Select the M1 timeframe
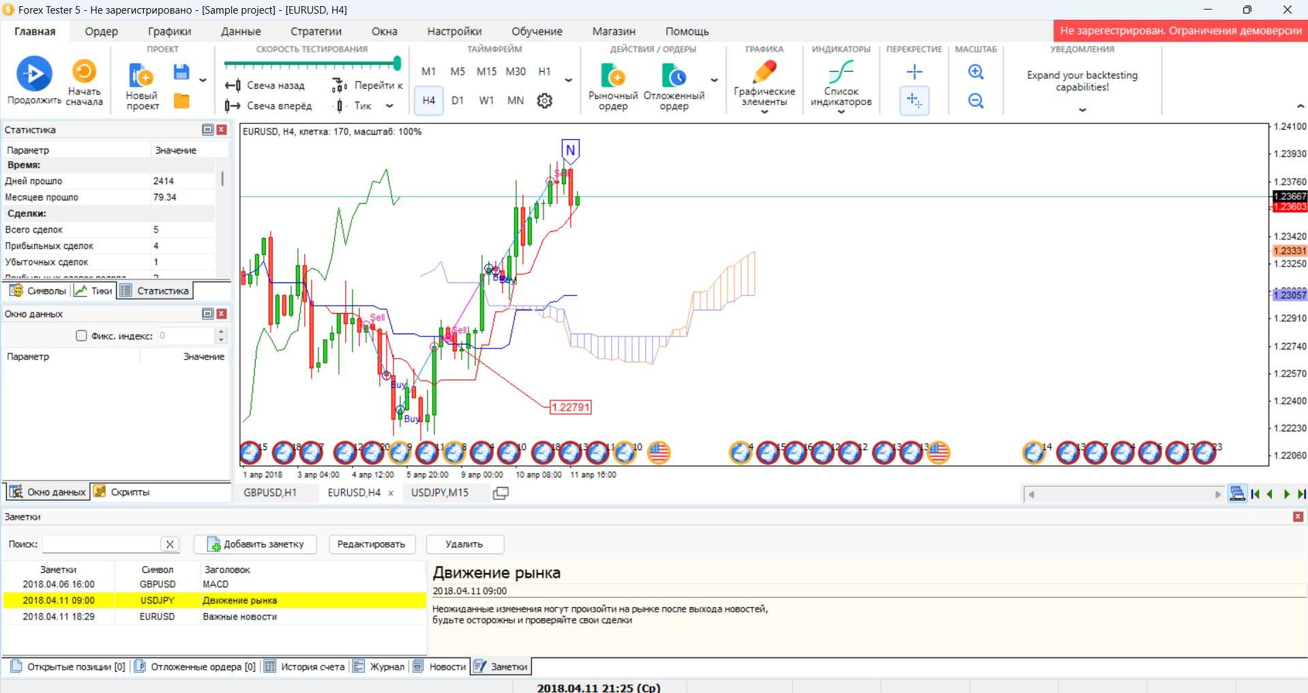The width and height of the screenshot is (1308, 693). pos(428,72)
